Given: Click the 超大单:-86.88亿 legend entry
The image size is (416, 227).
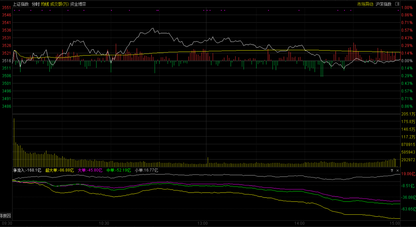Looking at the screenshot, I should tap(59, 170).
